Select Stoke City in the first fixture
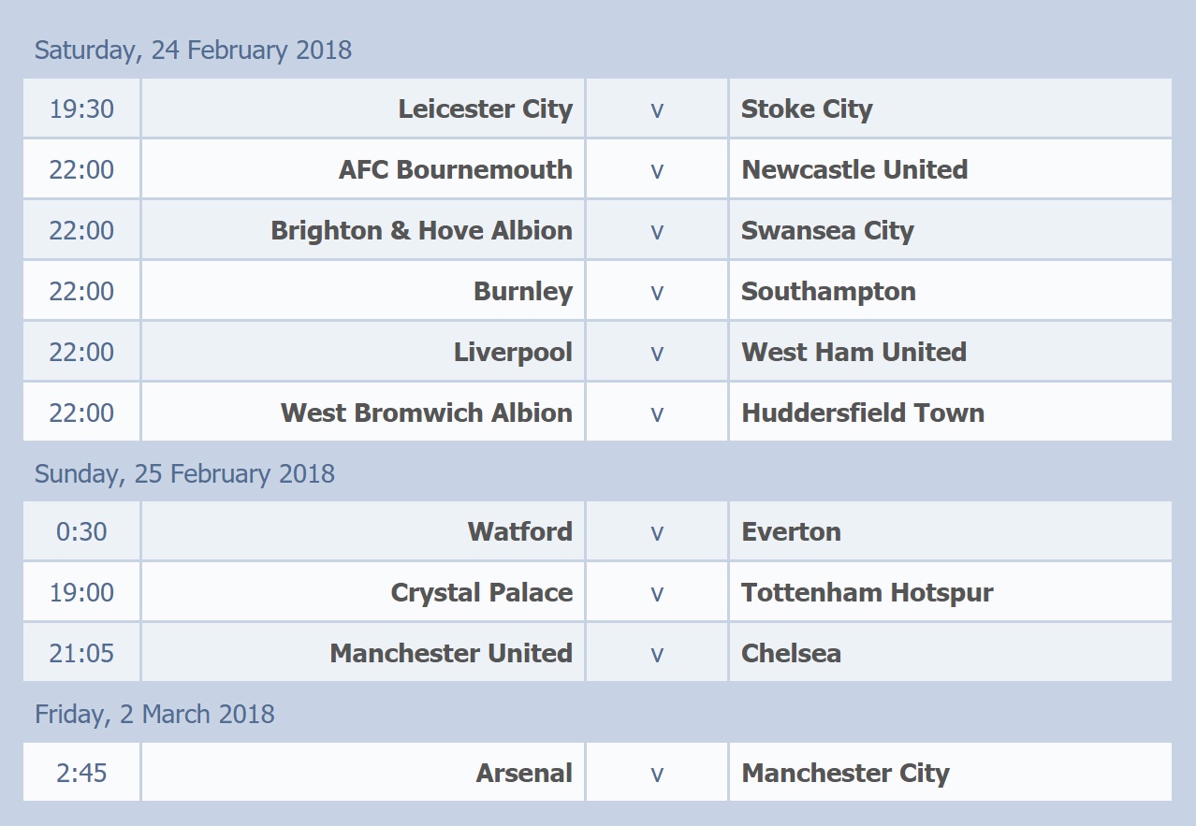Viewport: 1196px width, 826px height. [807, 109]
